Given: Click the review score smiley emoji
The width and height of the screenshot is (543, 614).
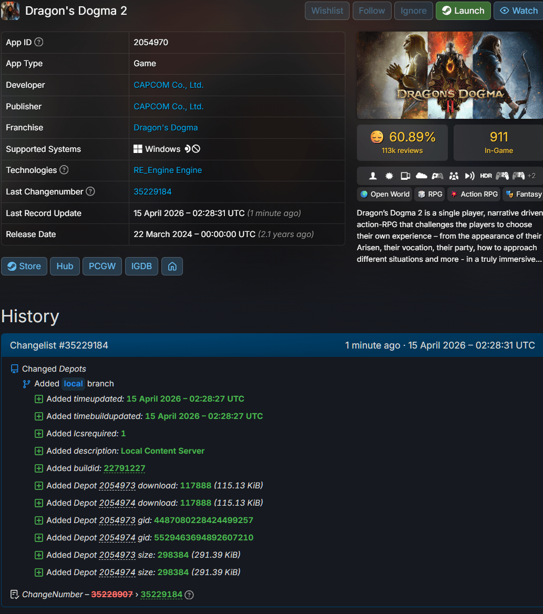Looking at the screenshot, I should pyautogui.click(x=377, y=137).
